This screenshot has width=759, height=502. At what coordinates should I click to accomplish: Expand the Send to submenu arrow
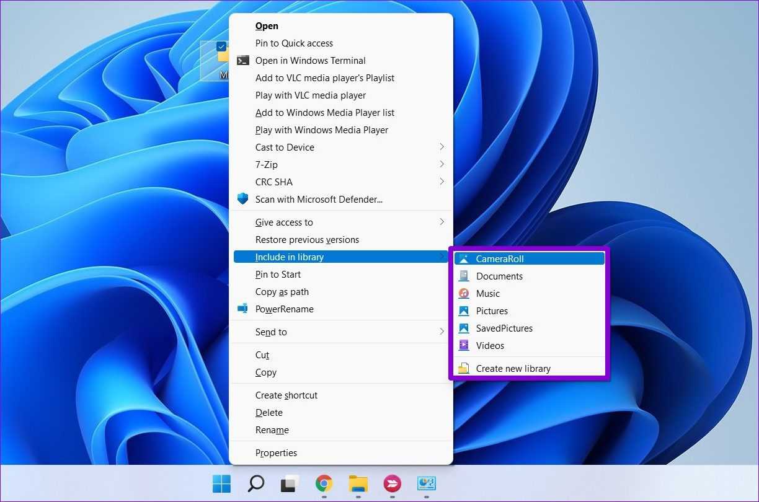442,332
